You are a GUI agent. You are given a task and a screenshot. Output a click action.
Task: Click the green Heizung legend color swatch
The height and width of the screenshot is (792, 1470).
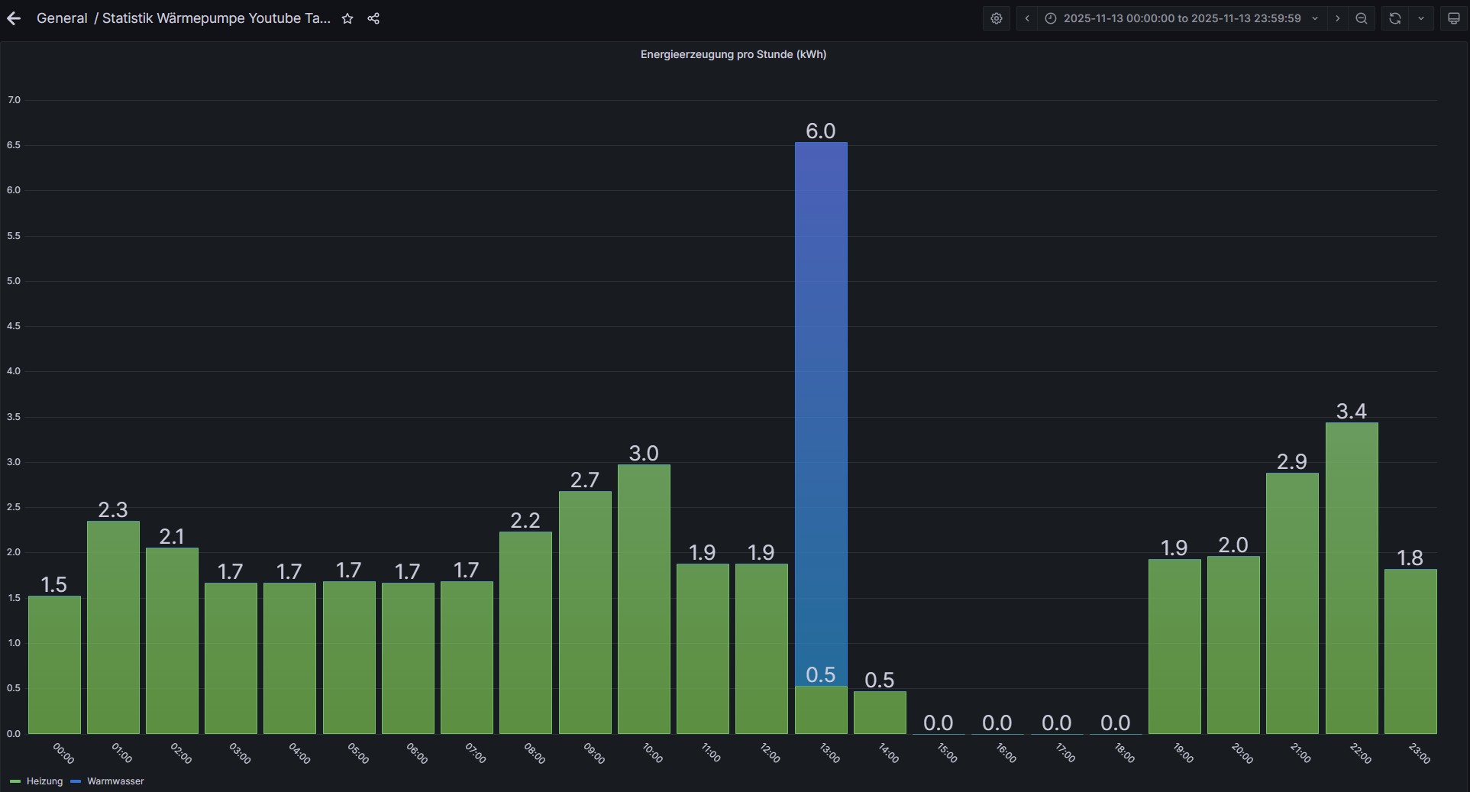(x=15, y=781)
